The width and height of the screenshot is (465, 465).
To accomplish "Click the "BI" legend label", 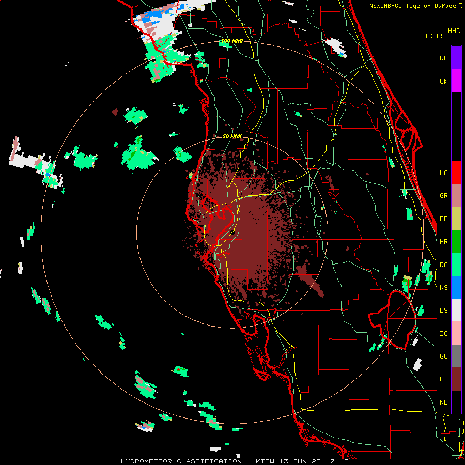I will point(443,379).
